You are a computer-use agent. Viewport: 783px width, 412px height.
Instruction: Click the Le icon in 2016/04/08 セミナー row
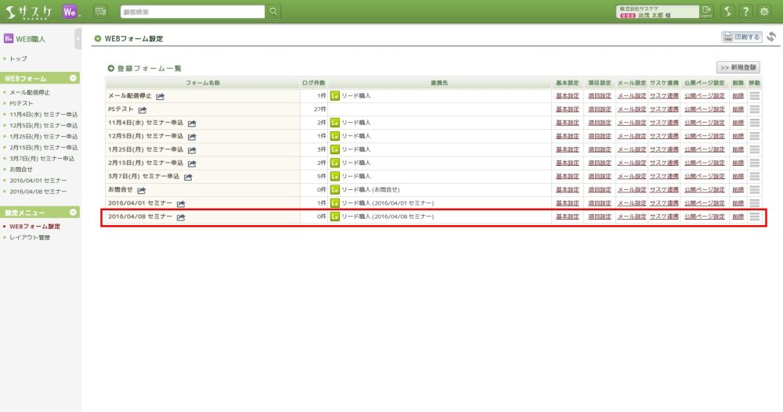coord(335,217)
